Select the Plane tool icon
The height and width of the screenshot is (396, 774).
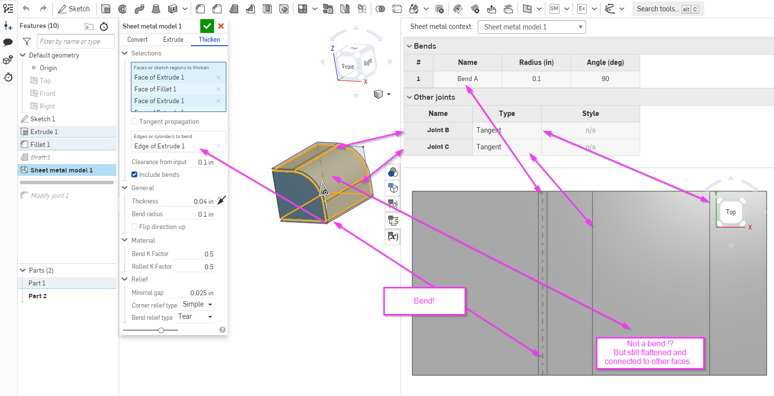[527, 9]
